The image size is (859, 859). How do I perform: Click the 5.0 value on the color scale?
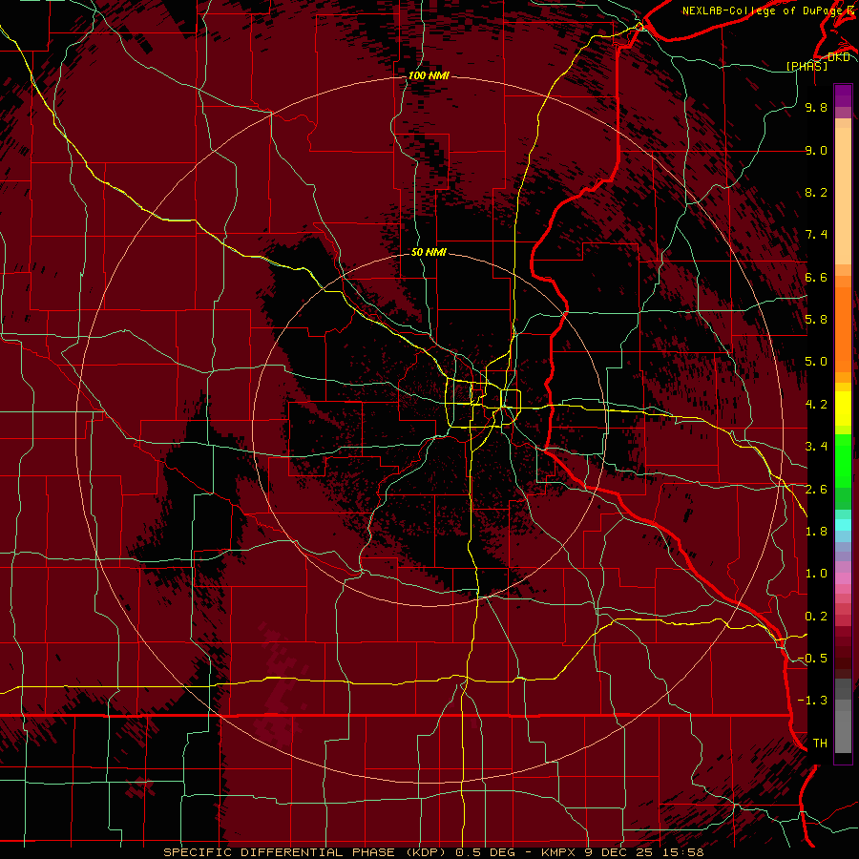click(816, 362)
